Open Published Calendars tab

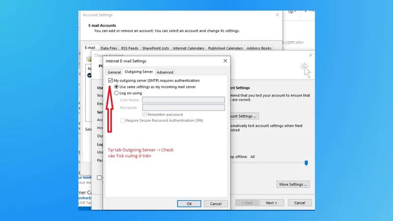click(x=225, y=48)
